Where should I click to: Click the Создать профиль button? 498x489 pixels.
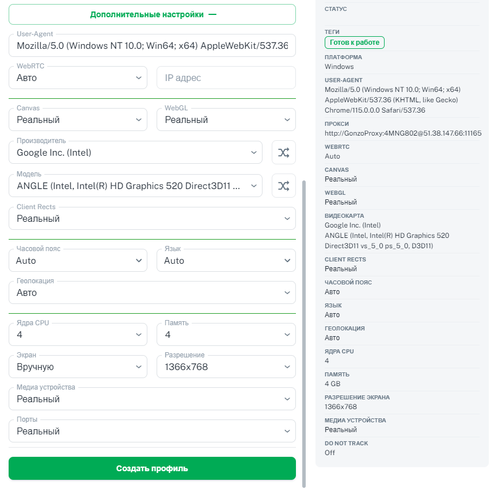pos(152,468)
